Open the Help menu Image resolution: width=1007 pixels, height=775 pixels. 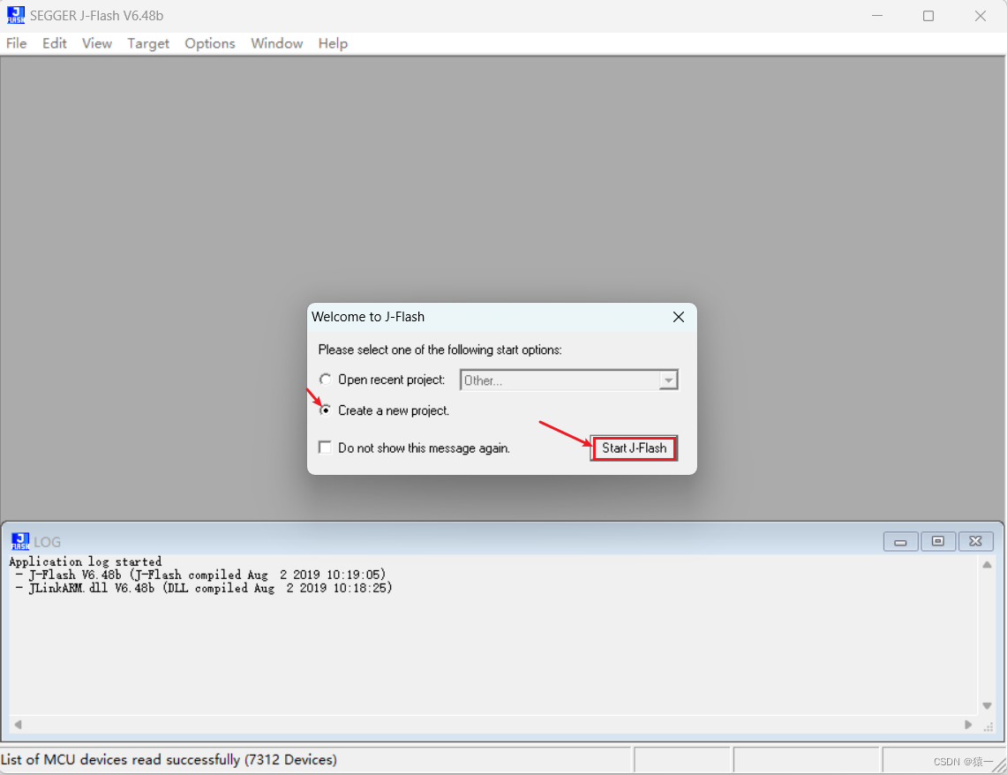333,43
